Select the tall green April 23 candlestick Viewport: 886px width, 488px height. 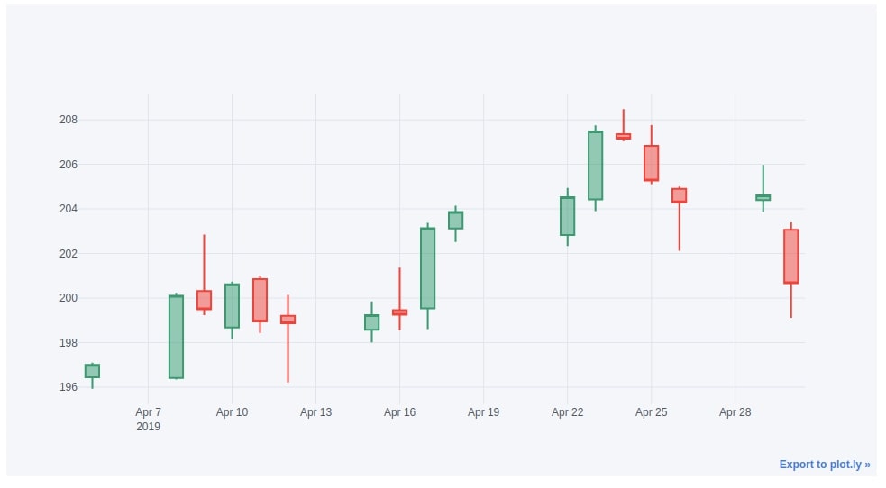(x=595, y=166)
